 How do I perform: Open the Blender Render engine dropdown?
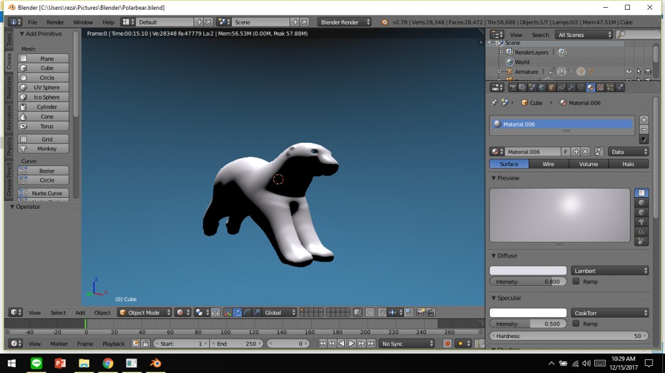344,22
